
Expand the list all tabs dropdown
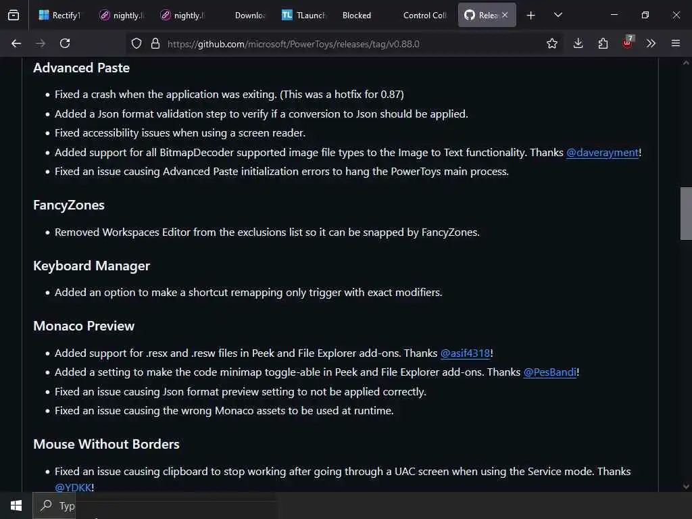pyautogui.click(x=558, y=15)
